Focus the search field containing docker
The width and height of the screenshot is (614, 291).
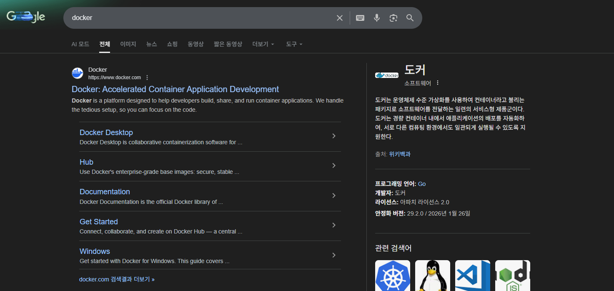(200, 18)
